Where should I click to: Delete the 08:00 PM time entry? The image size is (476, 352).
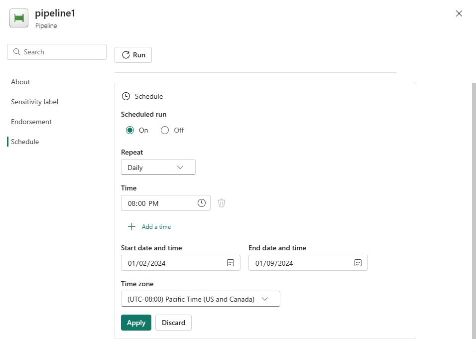(222, 203)
